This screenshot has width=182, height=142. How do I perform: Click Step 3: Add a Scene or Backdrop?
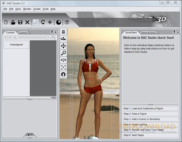(150, 119)
